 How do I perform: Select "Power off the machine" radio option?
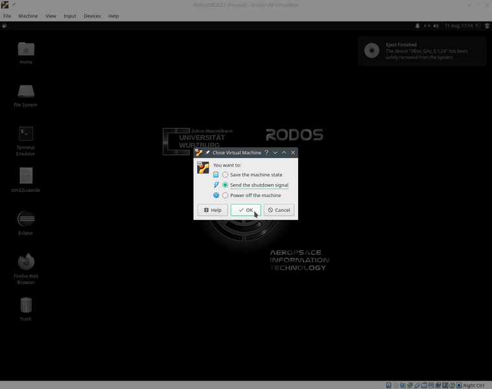point(225,195)
